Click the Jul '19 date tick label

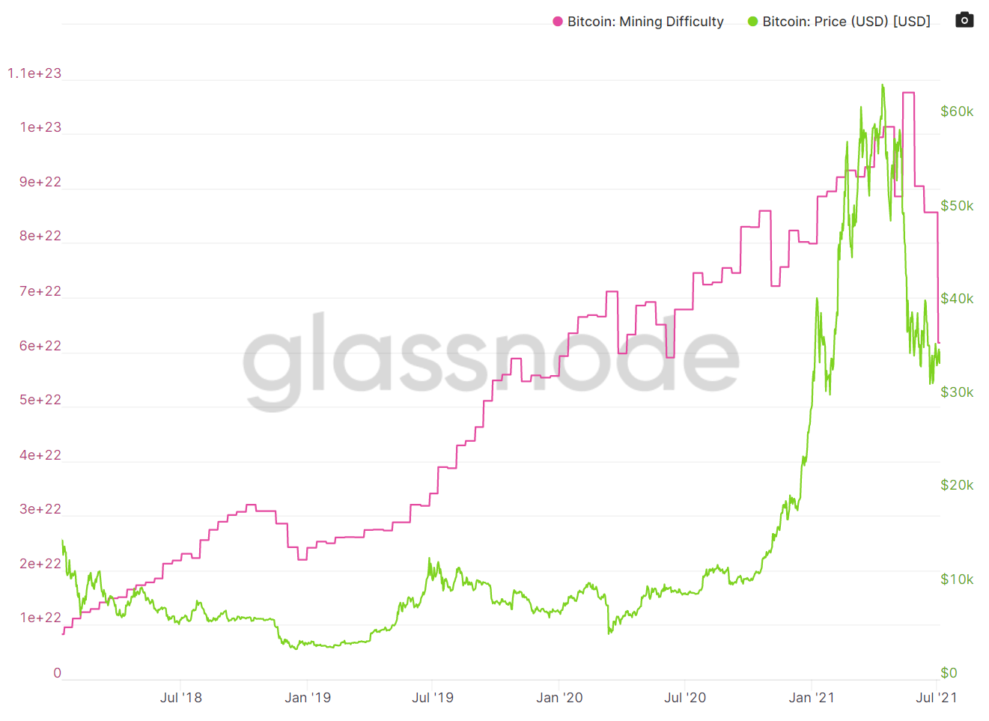(433, 698)
